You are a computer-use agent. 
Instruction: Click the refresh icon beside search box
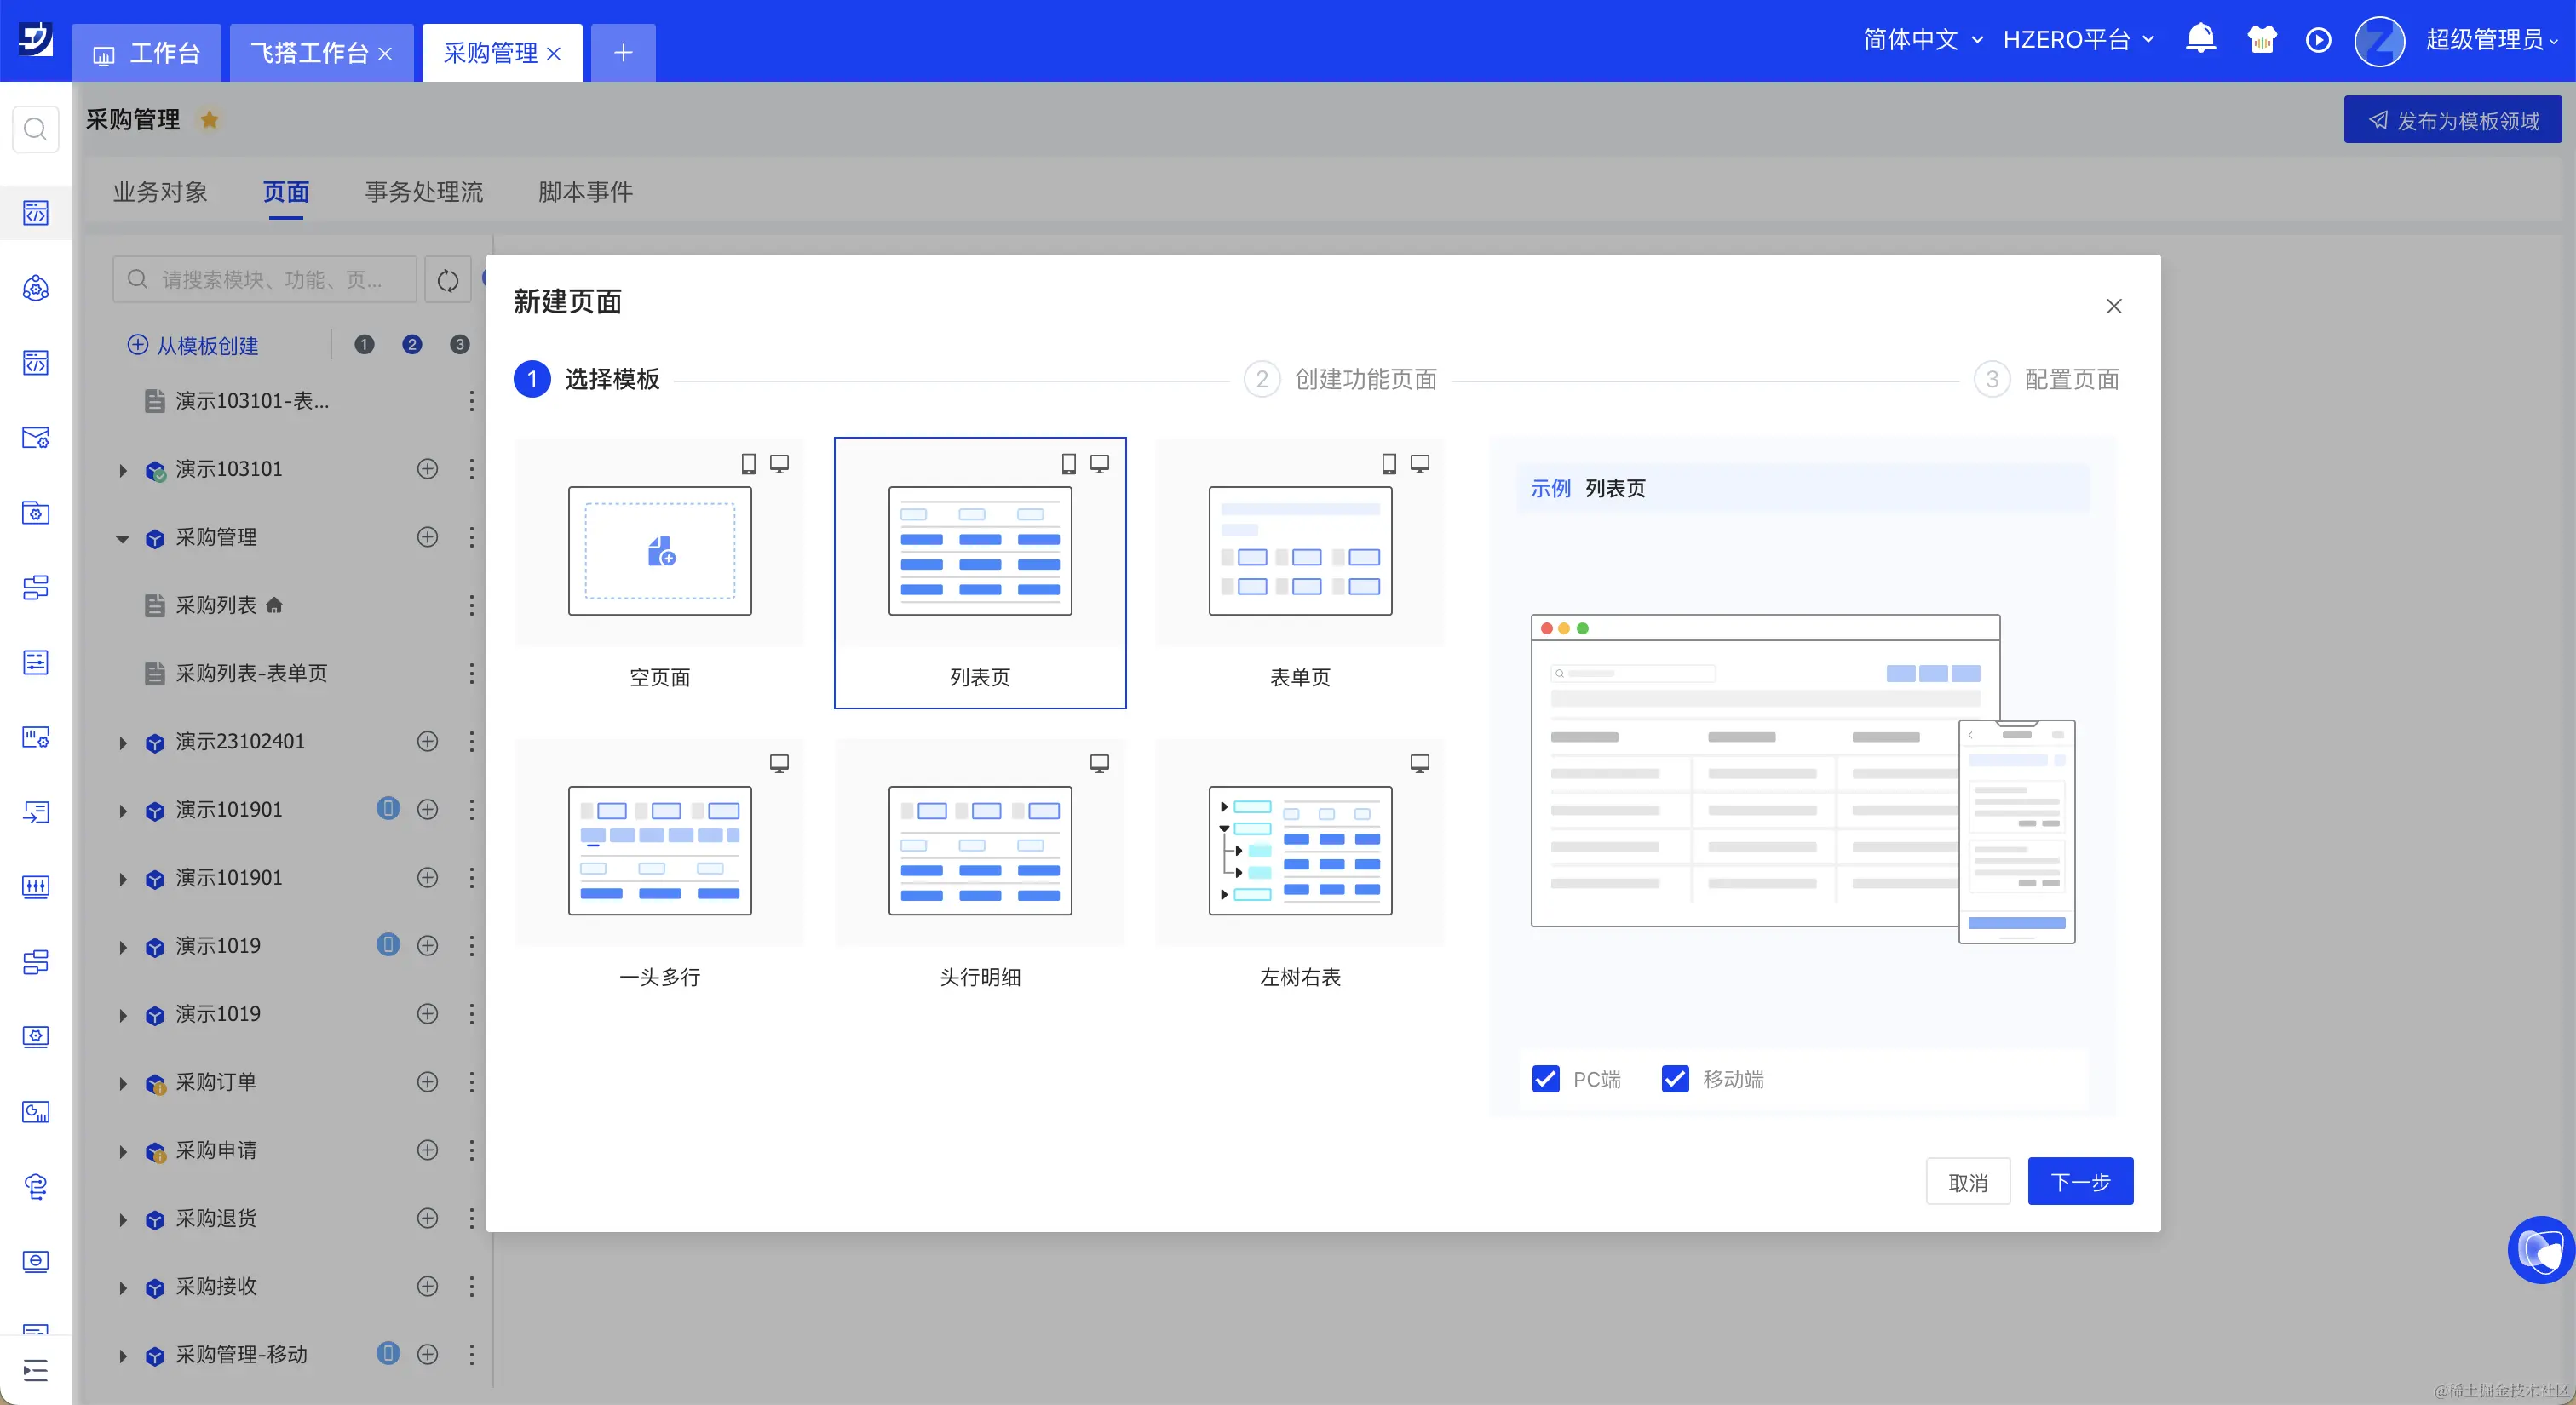tap(447, 280)
